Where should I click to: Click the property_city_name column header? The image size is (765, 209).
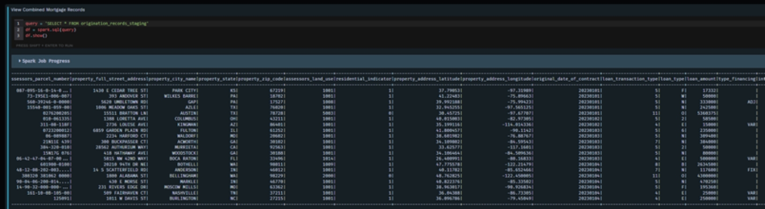pos(172,79)
